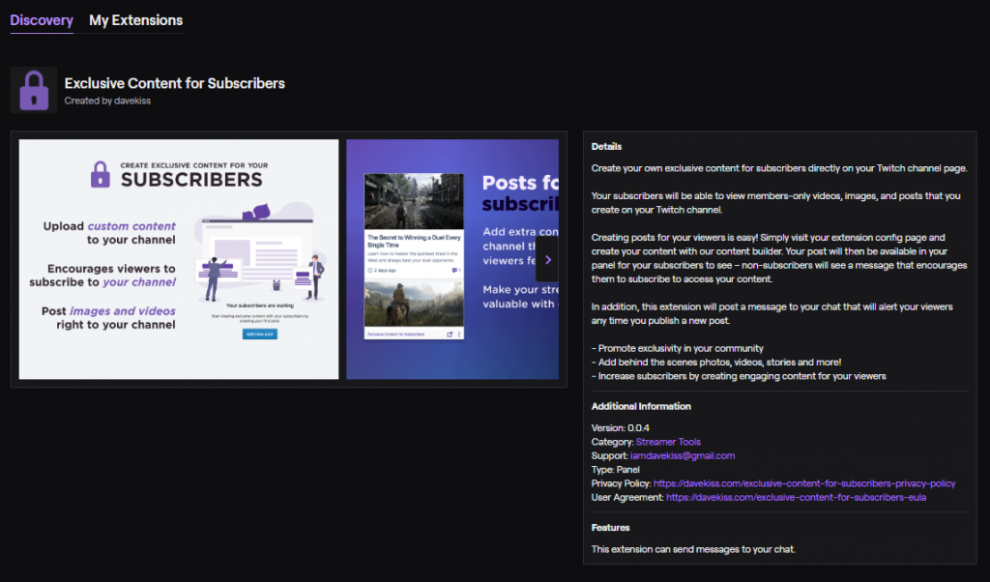Screen dimensions: 990x582
Task: Click the extension title 'Exclusive Content for Subscribers'
Action: coord(175,83)
